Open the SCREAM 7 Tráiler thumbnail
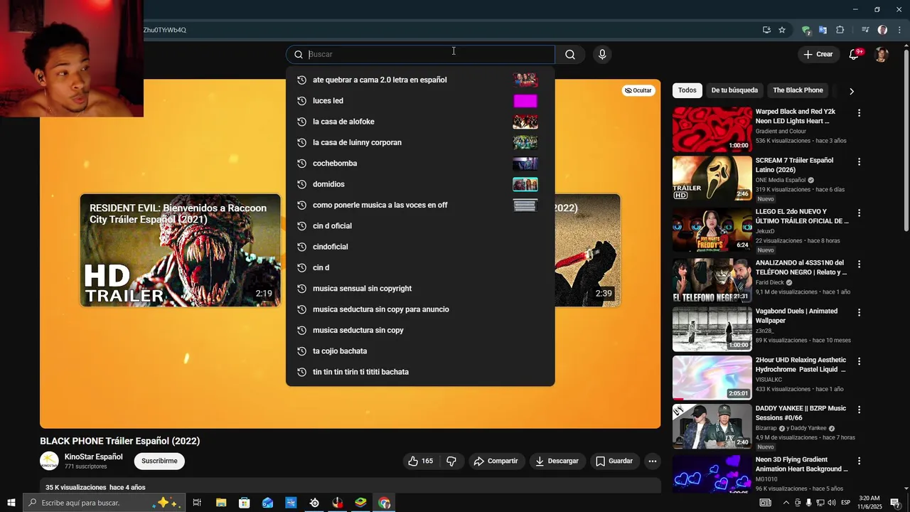Screen dimensions: 910x512 click(712, 178)
